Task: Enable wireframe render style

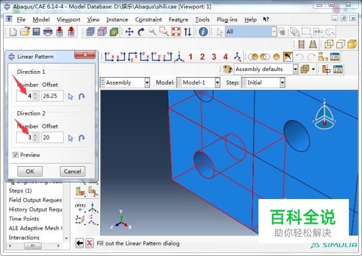Action: tap(329, 44)
